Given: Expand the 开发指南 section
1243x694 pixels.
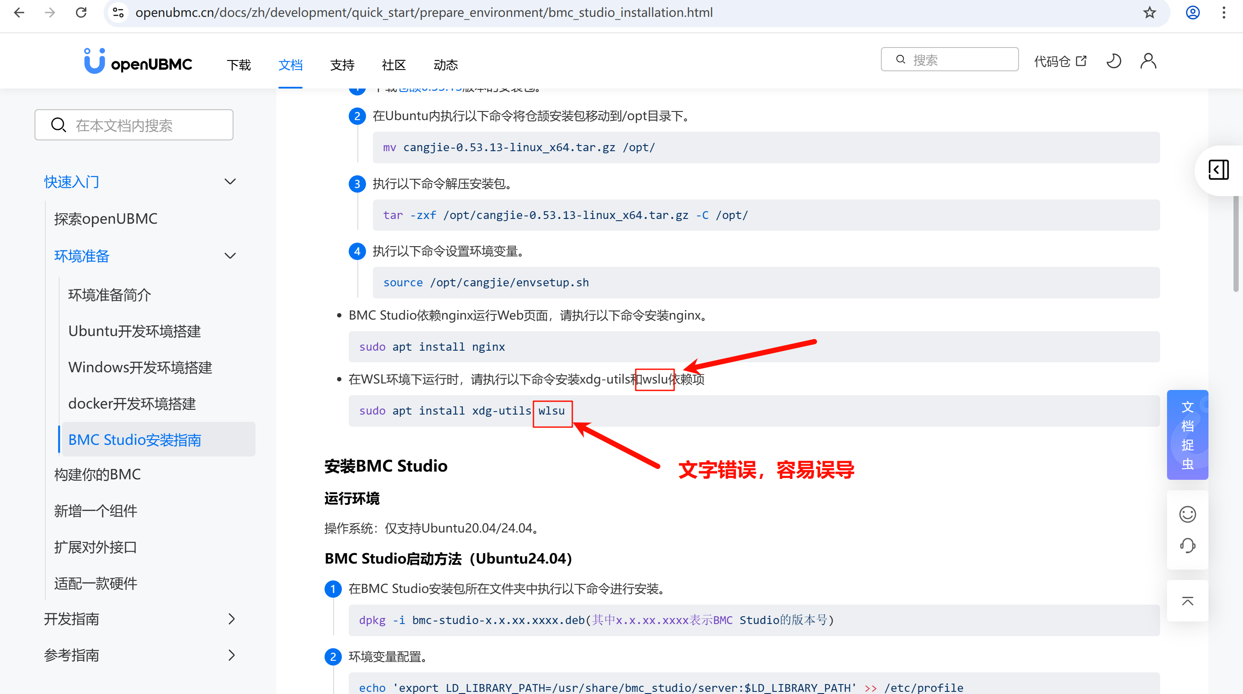Looking at the screenshot, I should (232, 619).
